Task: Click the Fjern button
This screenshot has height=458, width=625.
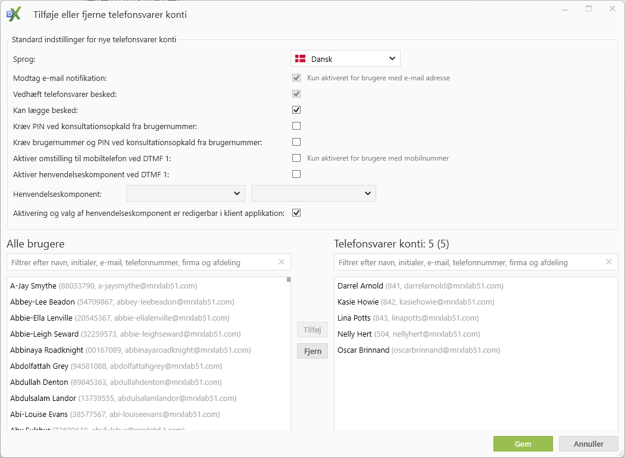Action: coord(312,351)
